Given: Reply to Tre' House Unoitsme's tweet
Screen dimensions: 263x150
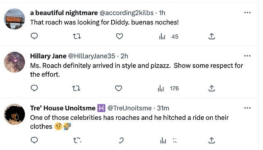Looking at the screenshot, I should coord(34,140).
